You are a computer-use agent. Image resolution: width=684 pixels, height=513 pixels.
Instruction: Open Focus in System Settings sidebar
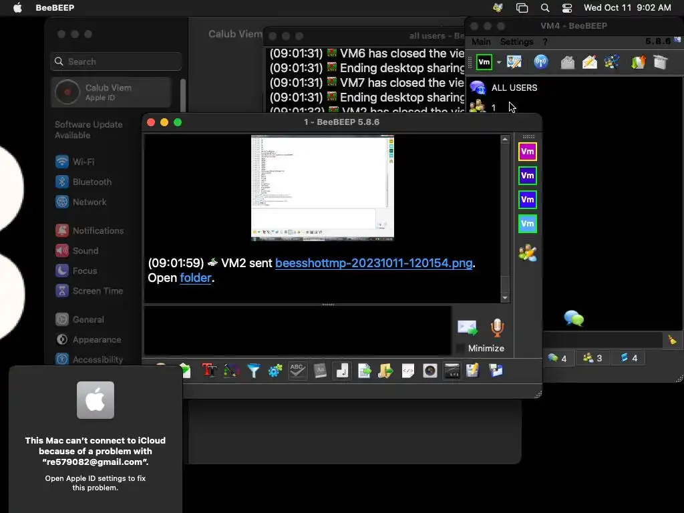pos(76,271)
